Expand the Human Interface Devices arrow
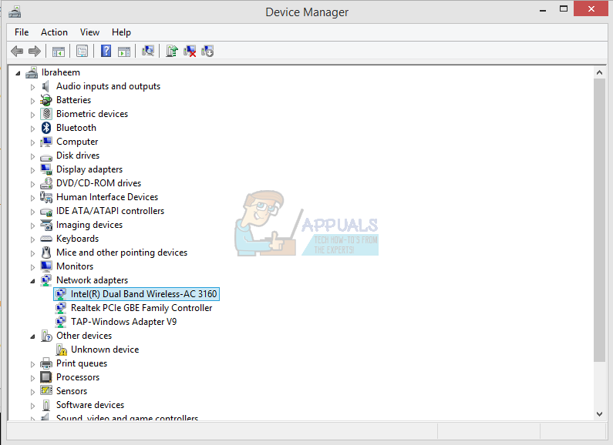Viewport: 613px width, 445px height. tap(33, 198)
